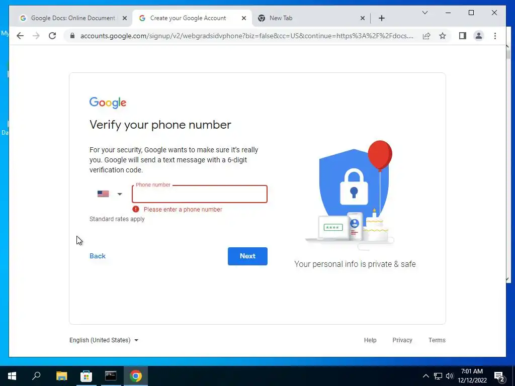Click the share page icon
515x386 pixels.
coord(426,36)
